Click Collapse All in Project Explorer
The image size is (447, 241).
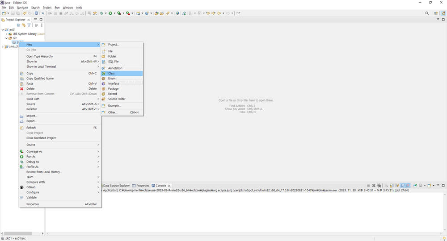[18, 25]
